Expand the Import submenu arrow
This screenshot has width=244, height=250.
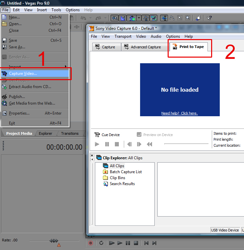point(65,66)
